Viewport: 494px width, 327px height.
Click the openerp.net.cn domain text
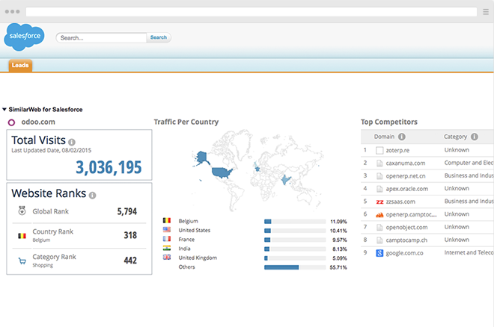point(406,176)
